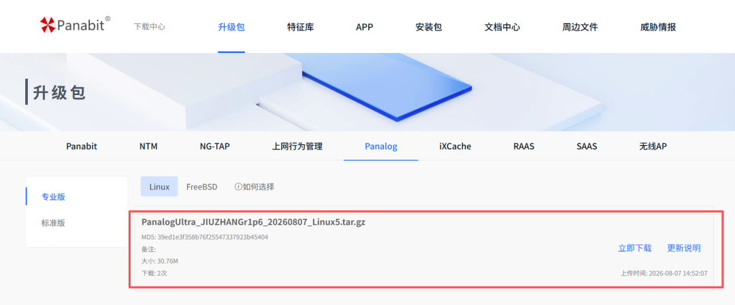Open the 升级包 top menu
Image resolution: width=735 pixels, height=305 pixels.
[231, 27]
